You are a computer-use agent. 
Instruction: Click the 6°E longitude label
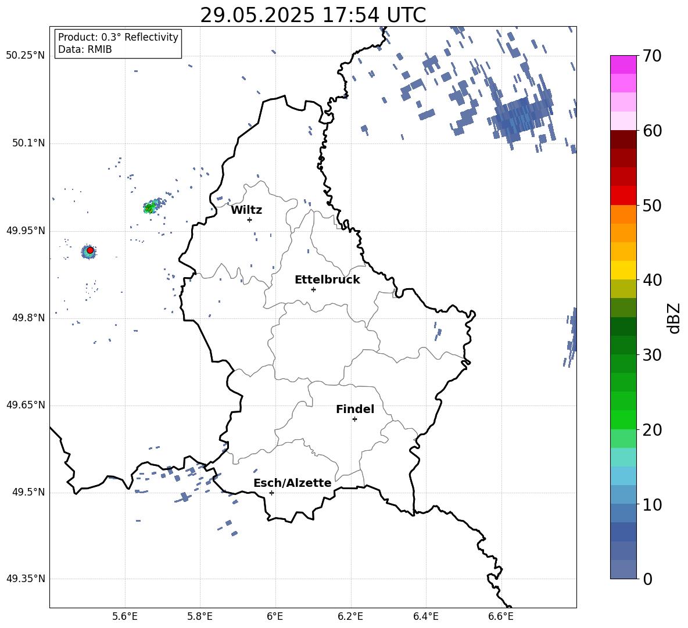[275, 616]
